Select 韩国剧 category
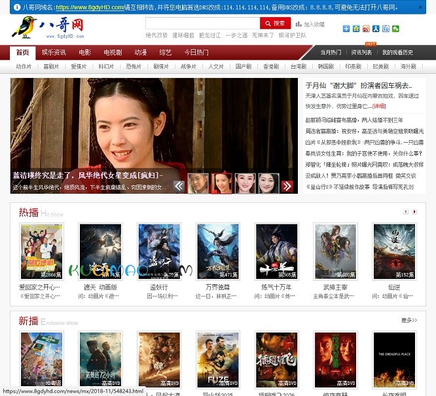The height and width of the screenshot is (396, 436). pos(325,67)
